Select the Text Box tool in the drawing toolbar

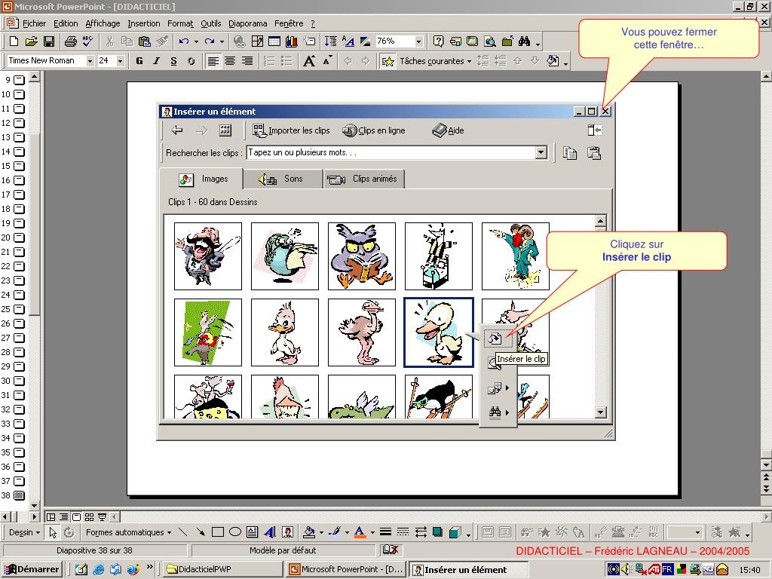(252, 532)
